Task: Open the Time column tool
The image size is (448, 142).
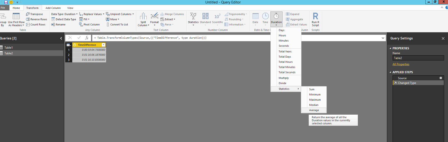Action: tap(265, 19)
